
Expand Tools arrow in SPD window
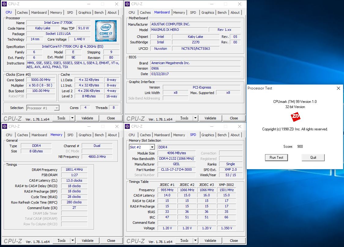click(195, 241)
